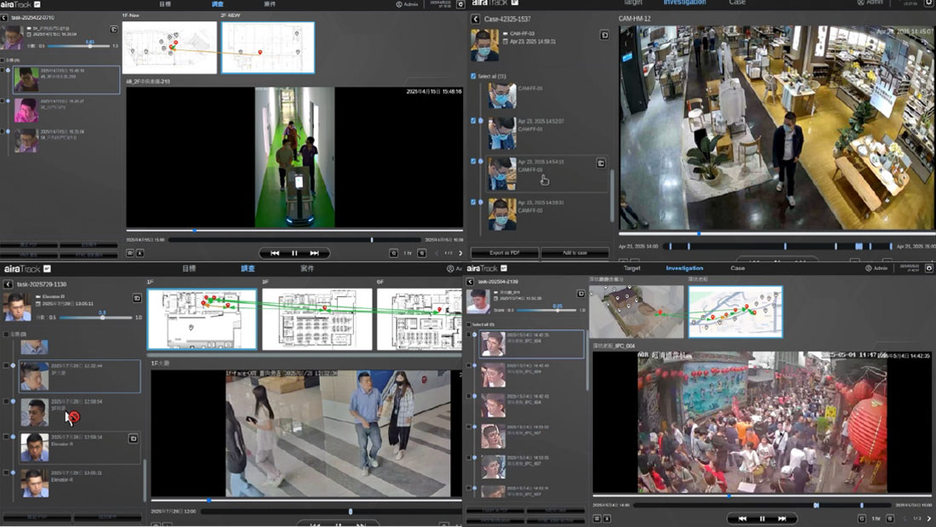Uncheck the Apr 23 14:52:07 result

pos(474,121)
